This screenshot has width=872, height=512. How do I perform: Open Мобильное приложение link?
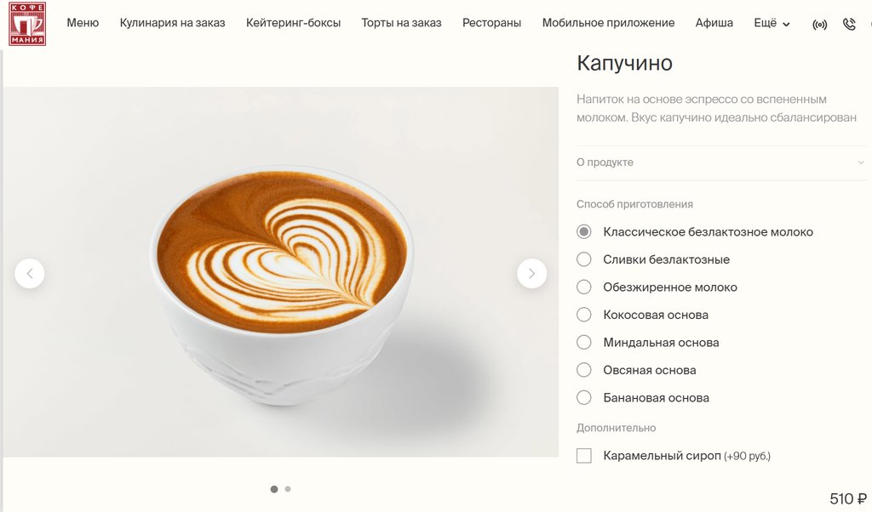(x=608, y=23)
